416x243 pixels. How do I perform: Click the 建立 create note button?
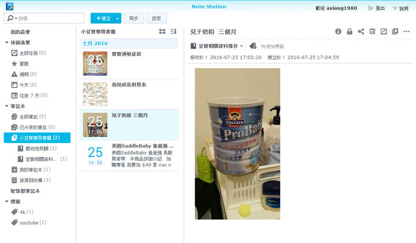tap(103, 18)
